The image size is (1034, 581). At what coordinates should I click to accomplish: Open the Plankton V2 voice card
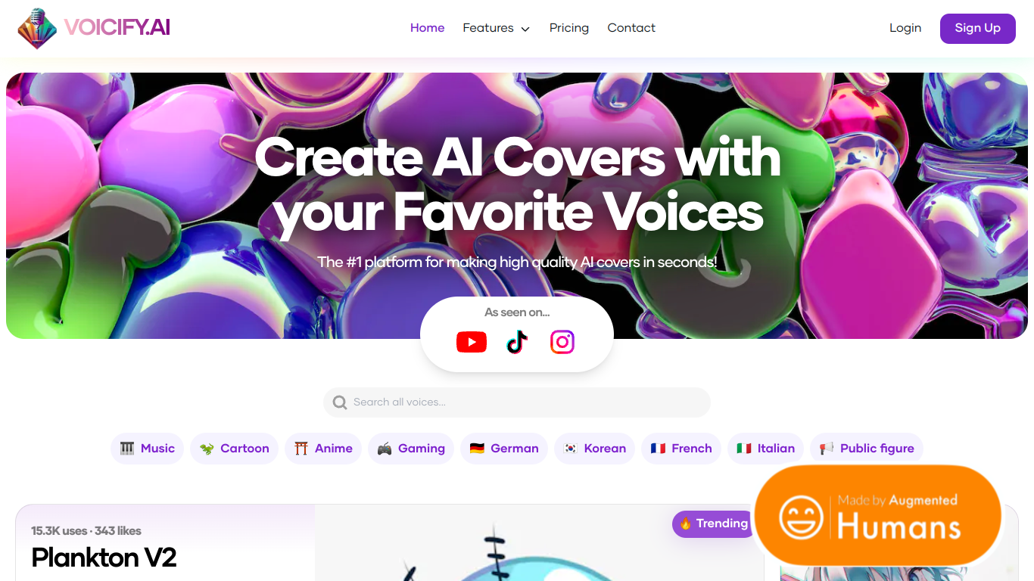[x=104, y=558]
